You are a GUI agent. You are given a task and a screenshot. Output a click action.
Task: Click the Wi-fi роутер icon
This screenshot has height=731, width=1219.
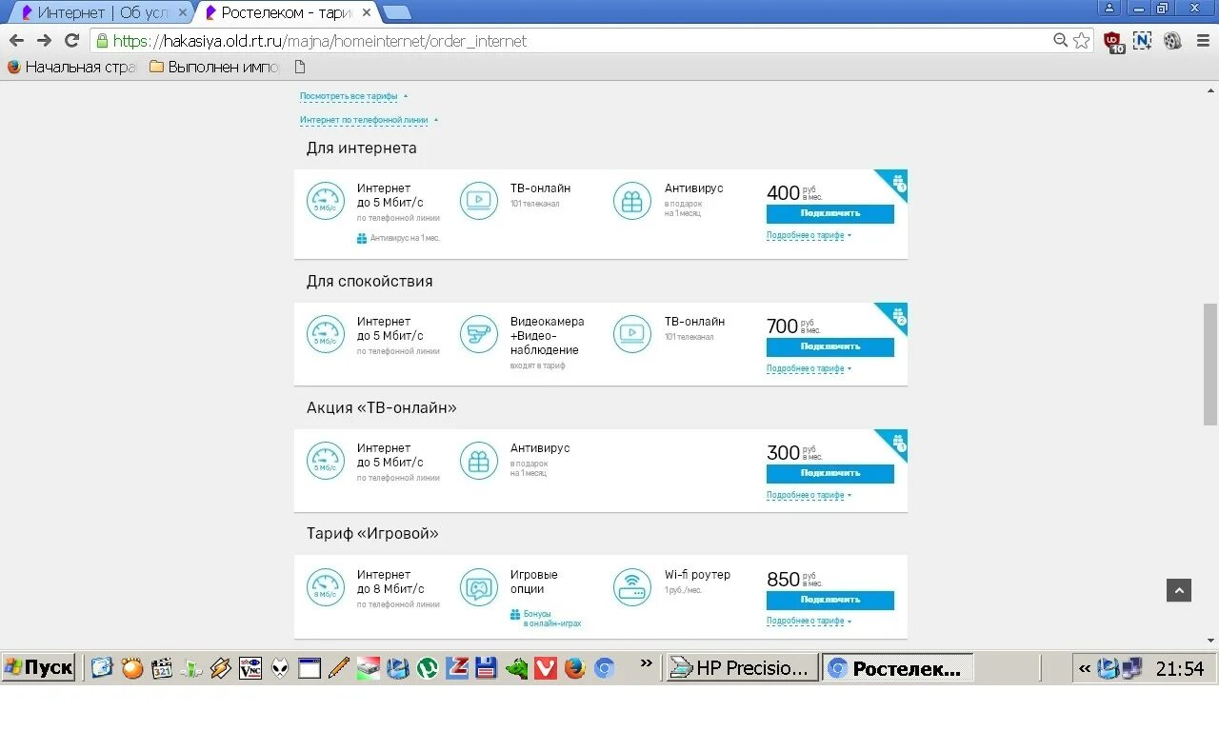[x=632, y=587]
